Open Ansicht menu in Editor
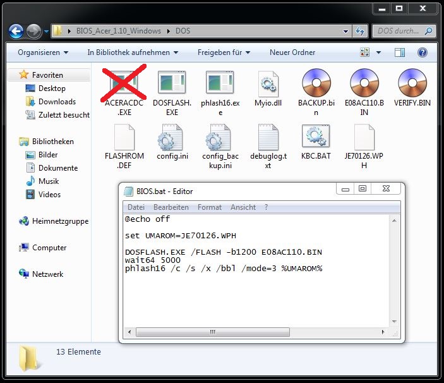The height and width of the screenshot is (383, 444). tap(243, 207)
